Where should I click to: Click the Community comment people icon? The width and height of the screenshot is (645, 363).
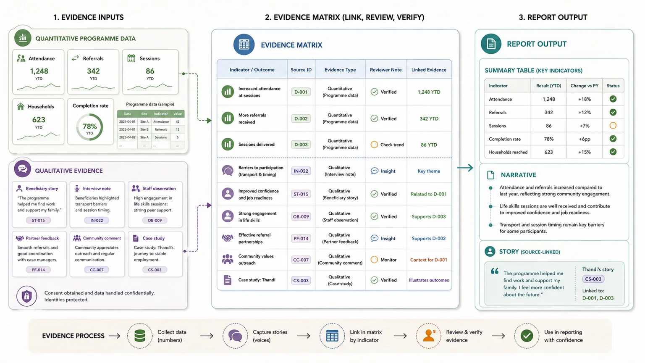click(x=77, y=238)
